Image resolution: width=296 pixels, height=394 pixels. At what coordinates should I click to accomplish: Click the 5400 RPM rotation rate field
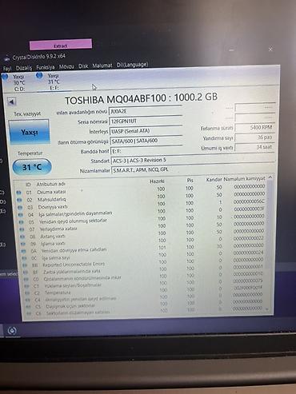coord(254,128)
